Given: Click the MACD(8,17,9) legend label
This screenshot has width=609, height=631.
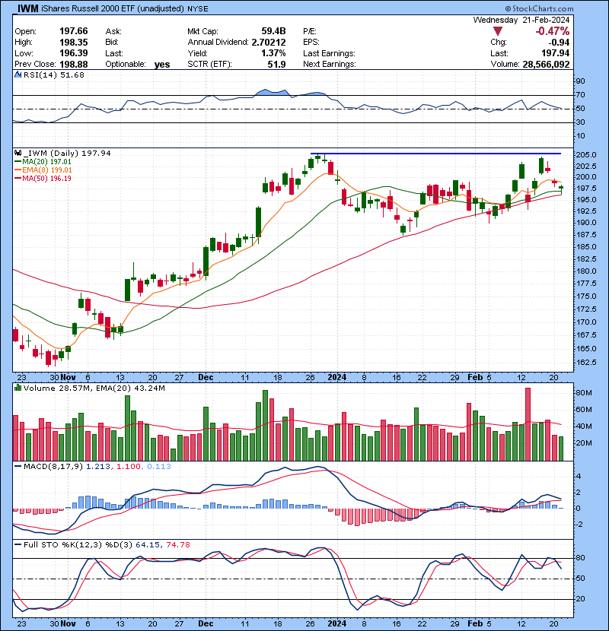Looking at the screenshot, I should [53, 466].
